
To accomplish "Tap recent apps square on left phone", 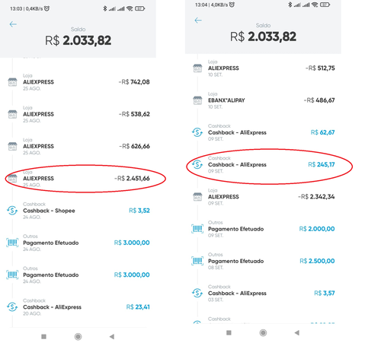I will (43, 337).
